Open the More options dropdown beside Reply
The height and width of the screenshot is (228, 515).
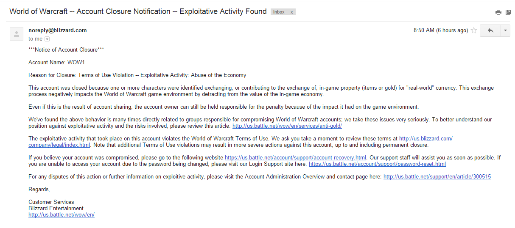[505, 30]
